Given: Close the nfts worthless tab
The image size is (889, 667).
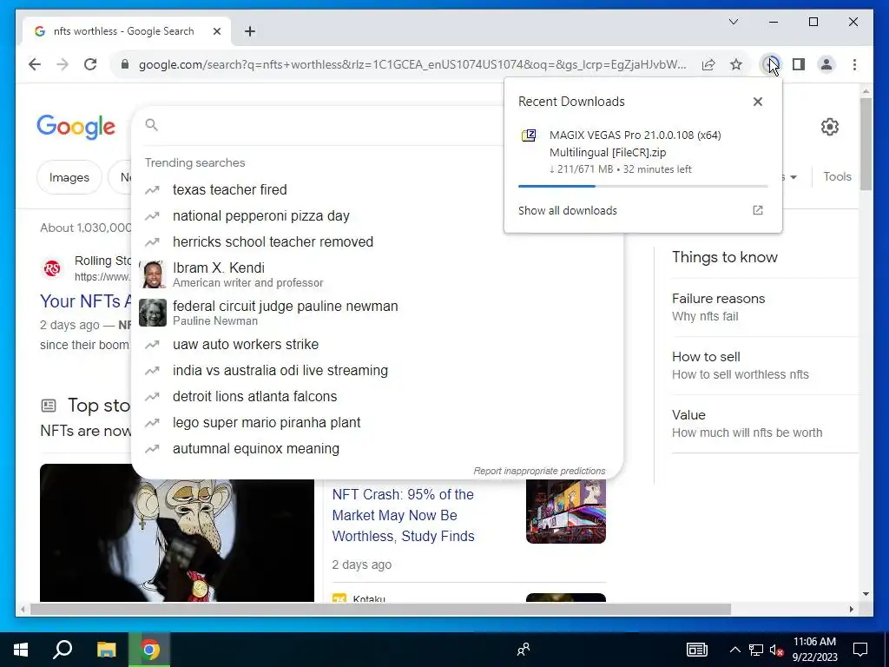Looking at the screenshot, I should 216,31.
